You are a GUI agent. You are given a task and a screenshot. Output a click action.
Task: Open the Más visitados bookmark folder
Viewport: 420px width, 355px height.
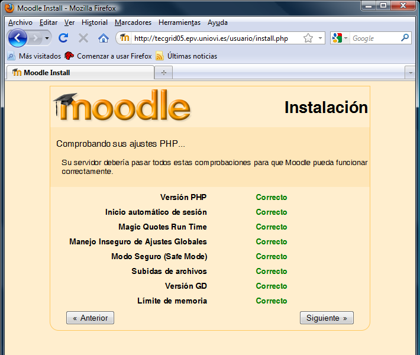34,56
